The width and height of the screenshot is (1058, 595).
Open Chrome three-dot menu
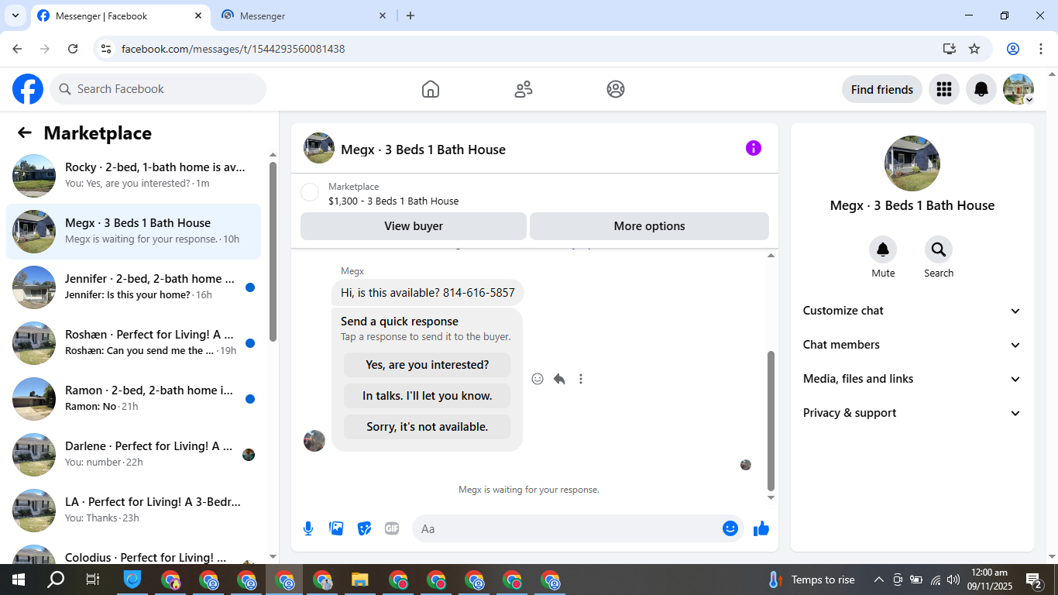coord(1041,49)
